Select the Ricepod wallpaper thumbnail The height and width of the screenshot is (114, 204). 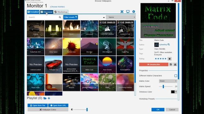71,82
